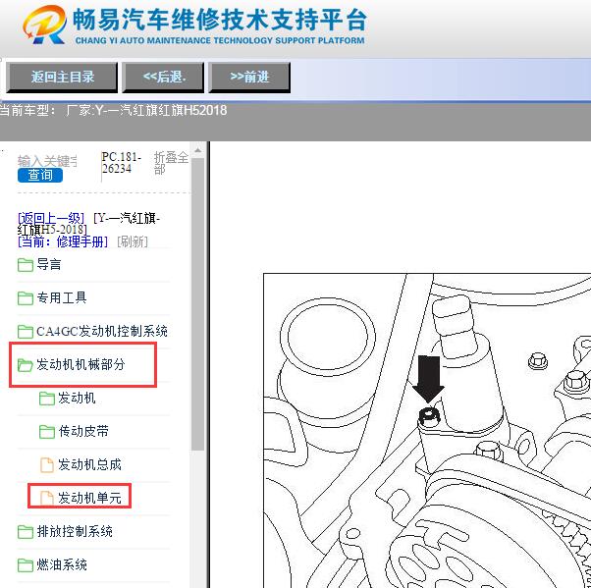
Task: Click the sidebar vertical scrollbar thumb
Action: pyautogui.click(x=197, y=303)
